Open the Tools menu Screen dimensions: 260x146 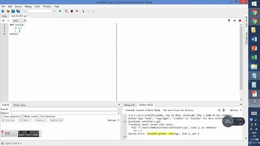pyautogui.click(x=37, y=6)
